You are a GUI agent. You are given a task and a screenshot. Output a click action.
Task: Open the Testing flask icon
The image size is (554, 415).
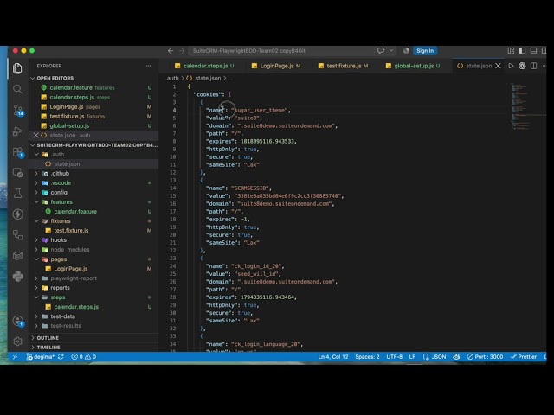pyautogui.click(x=17, y=193)
